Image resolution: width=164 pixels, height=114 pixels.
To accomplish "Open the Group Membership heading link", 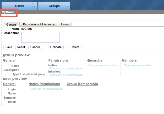I will [82, 84].
